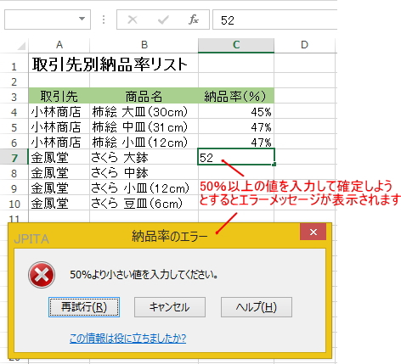Screen dimensions: 401x364
Task: Select cell さくら 小皿(12cm)
Action: point(144,188)
